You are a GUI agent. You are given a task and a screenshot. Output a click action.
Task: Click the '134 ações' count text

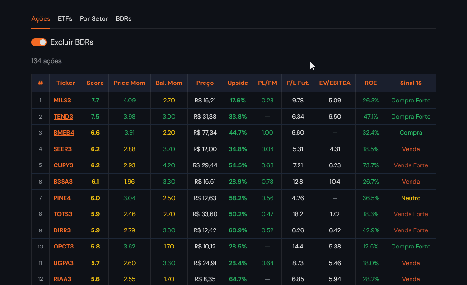[47, 61]
